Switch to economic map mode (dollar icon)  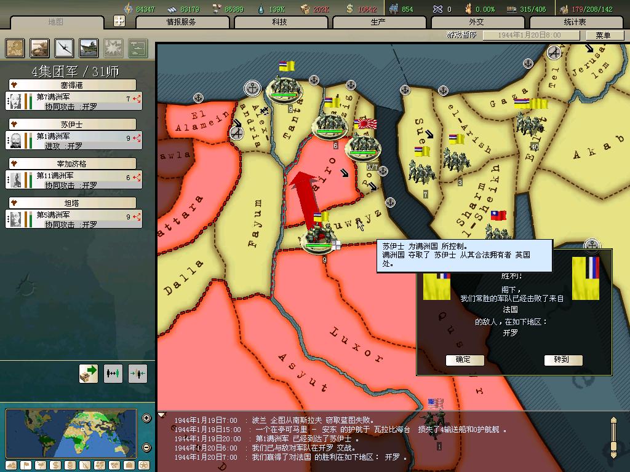[55, 466]
